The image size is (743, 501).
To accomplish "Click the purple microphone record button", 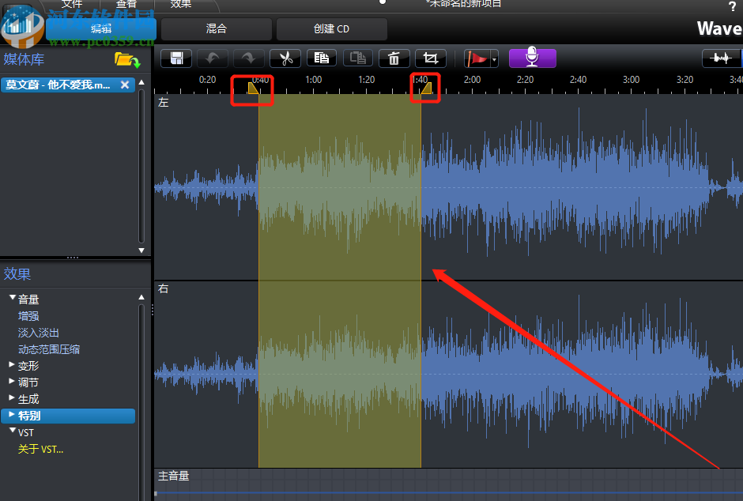I will [532, 58].
